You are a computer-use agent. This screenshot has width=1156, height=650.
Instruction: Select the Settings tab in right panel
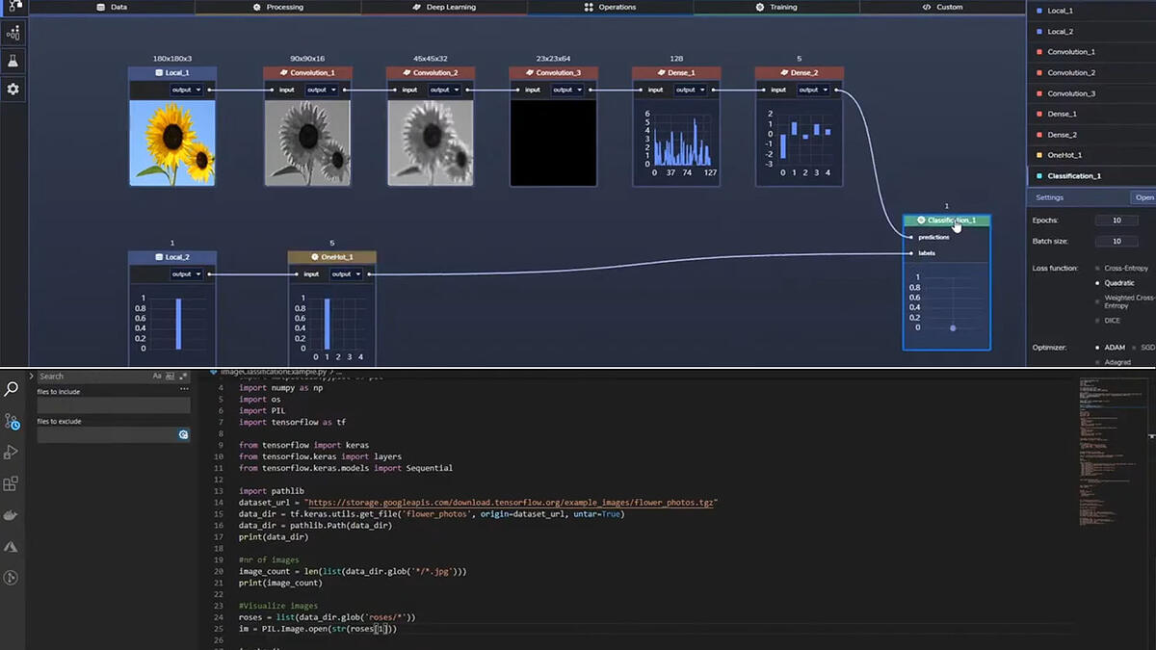1049,197
